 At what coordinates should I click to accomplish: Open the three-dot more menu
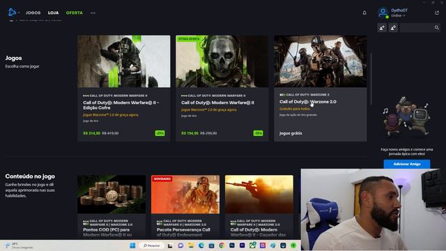(93, 13)
